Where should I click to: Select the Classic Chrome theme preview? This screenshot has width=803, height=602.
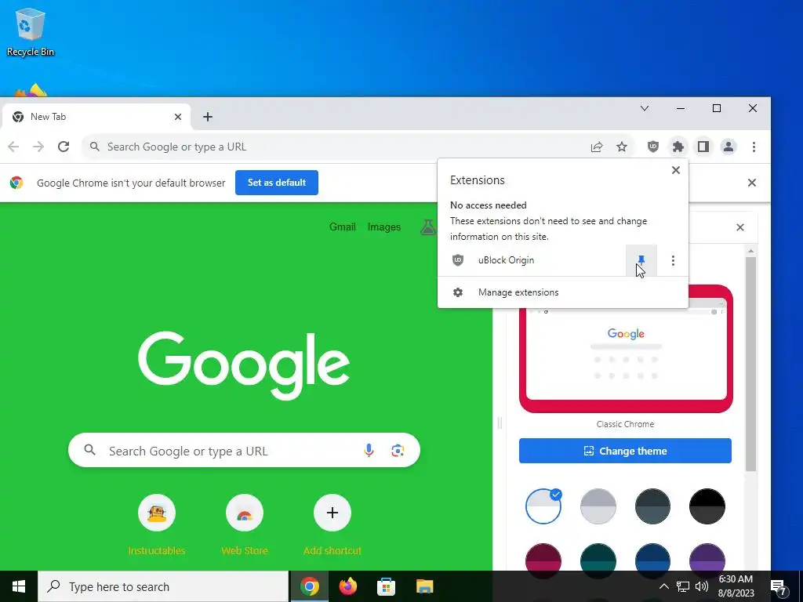coord(626,349)
